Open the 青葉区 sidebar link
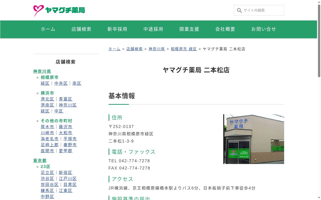The height and width of the screenshot is (200, 321). pos(66,99)
